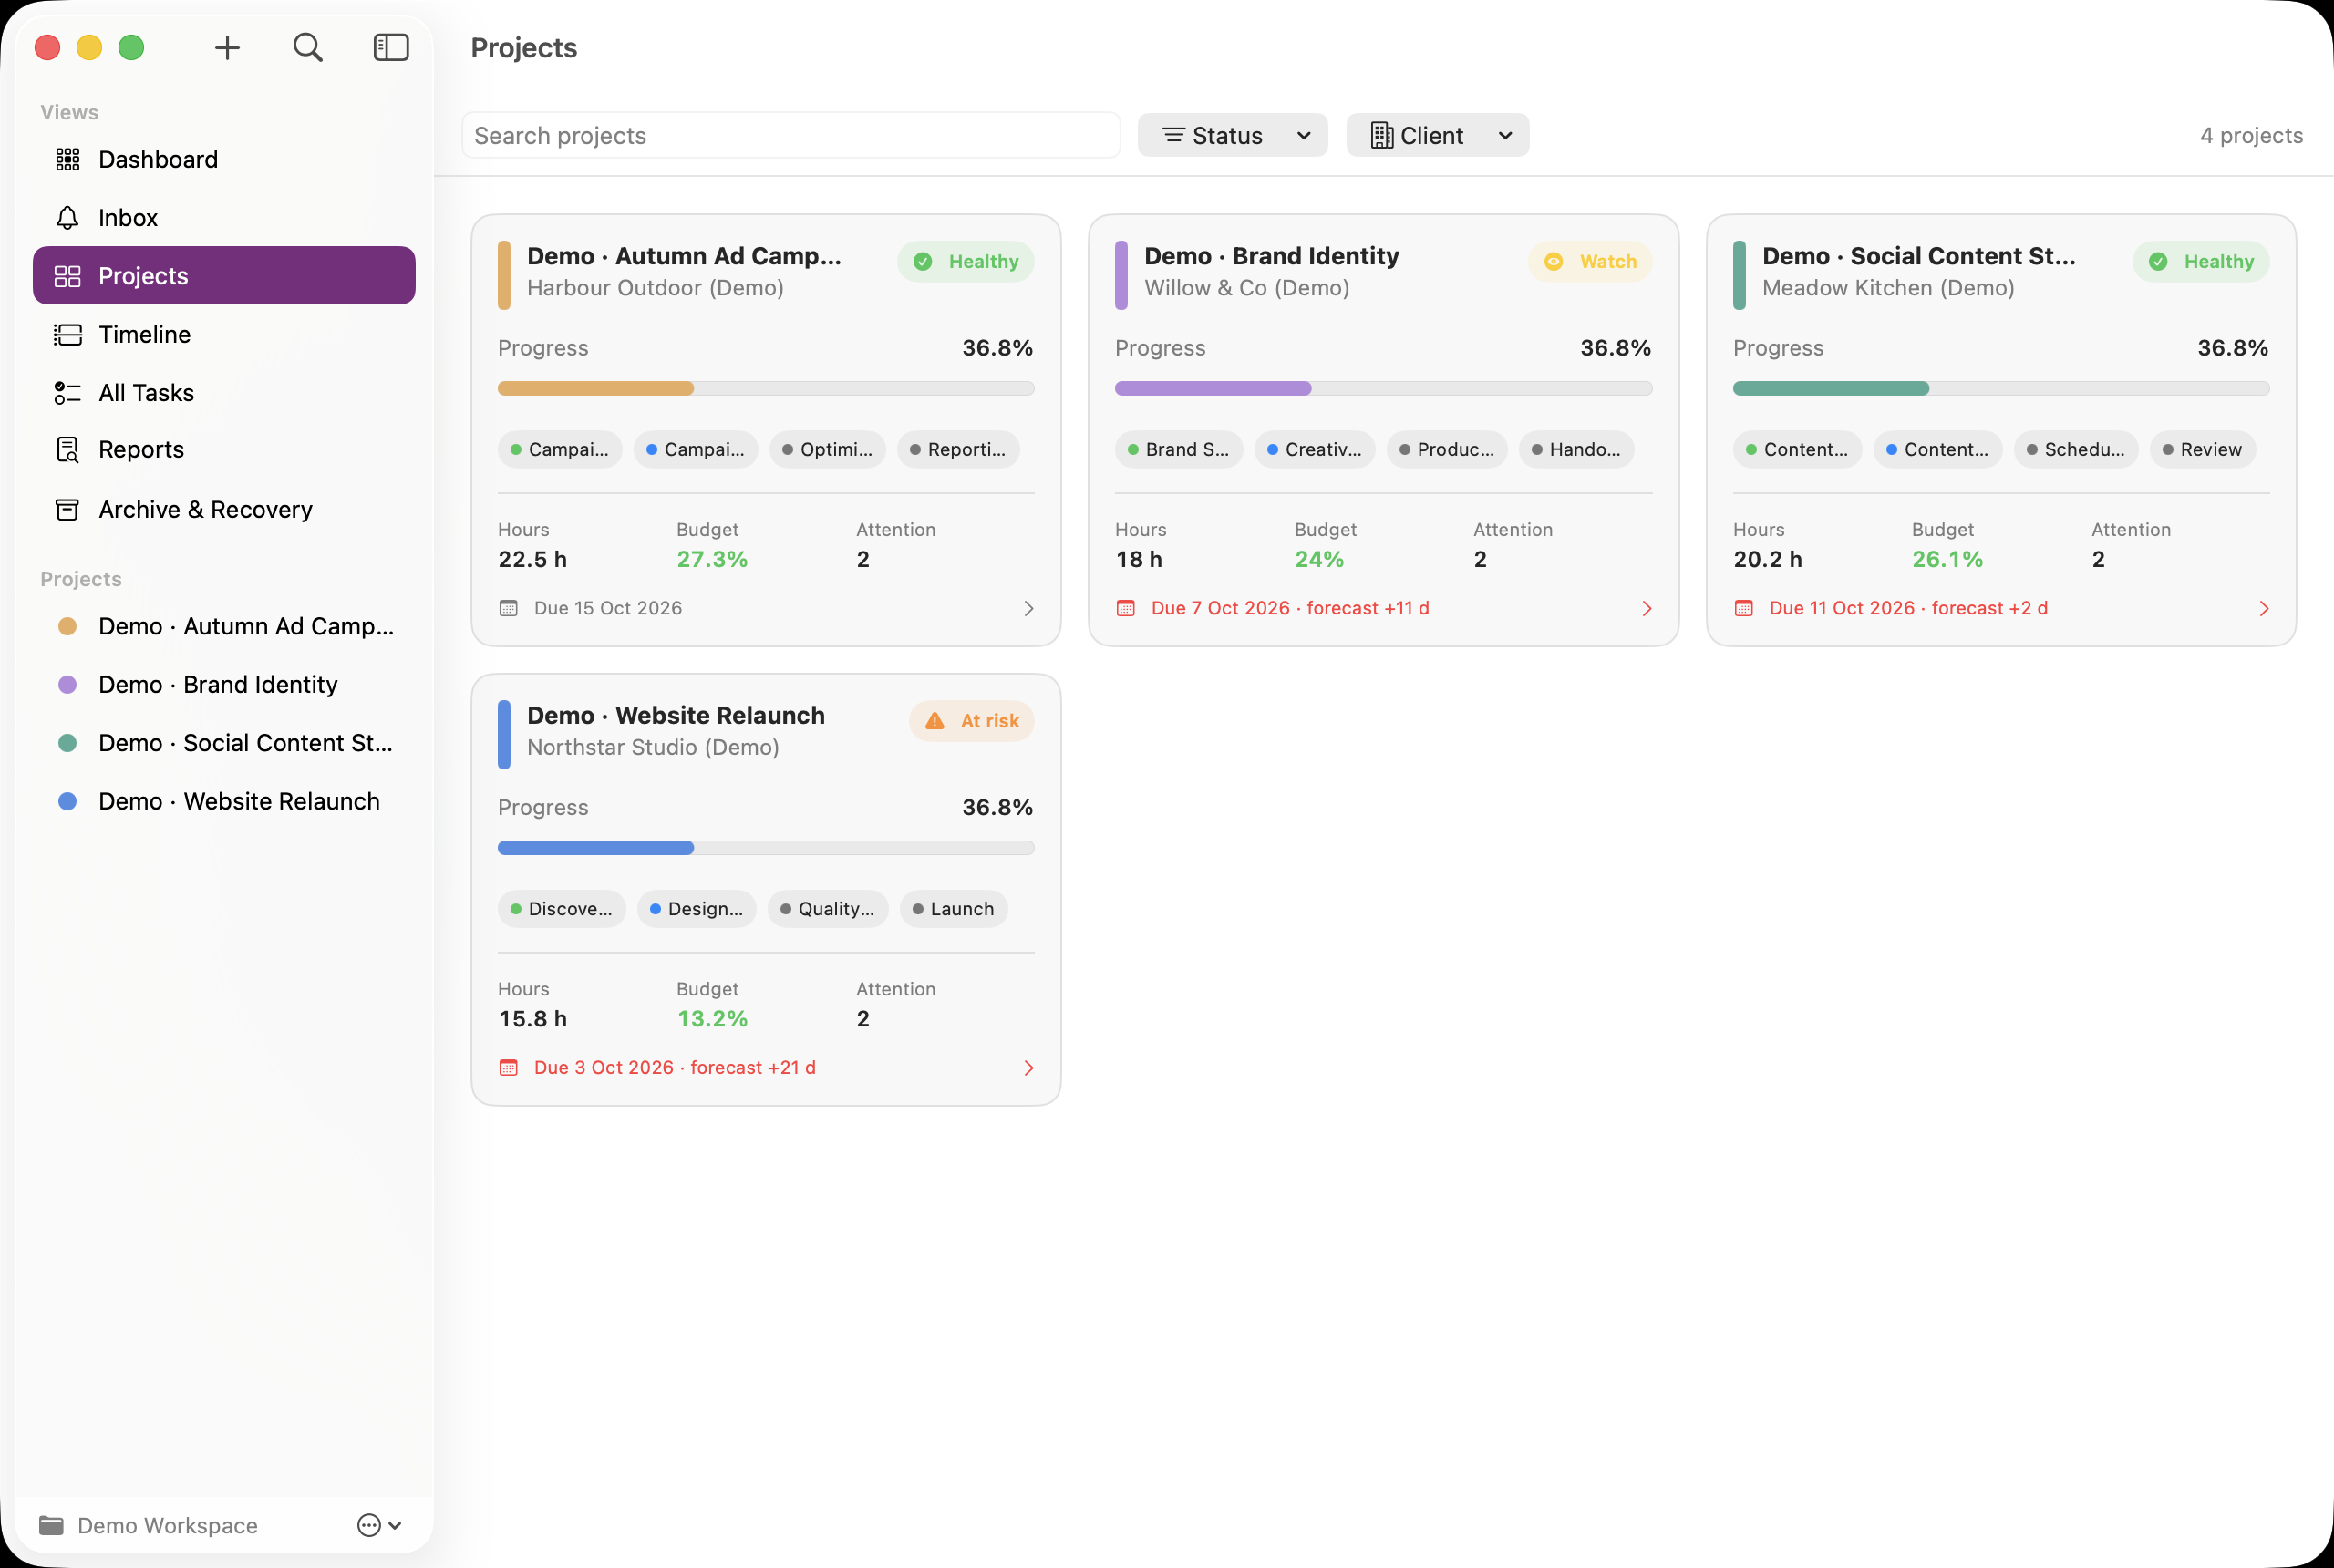The width and height of the screenshot is (2334, 1568).
Task: Click the Produc… phase chip
Action: [x=1446, y=450]
